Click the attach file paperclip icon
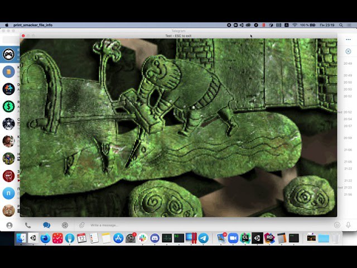 [x=82, y=225]
